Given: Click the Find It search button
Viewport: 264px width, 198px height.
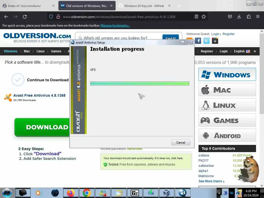Looking at the screenshot, I should [x=171, y=37].
